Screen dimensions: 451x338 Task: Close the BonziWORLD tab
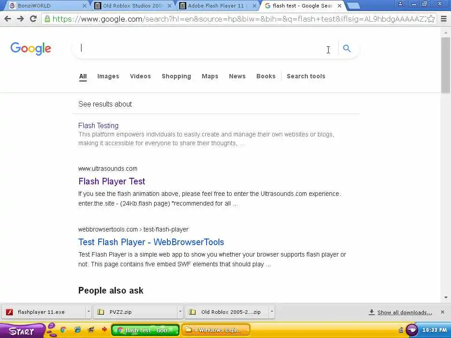click(84, 6)
